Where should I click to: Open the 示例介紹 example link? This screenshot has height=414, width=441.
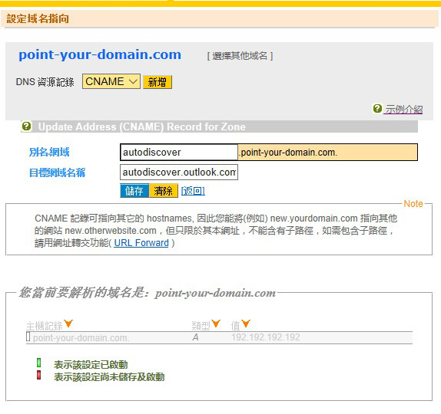click(404, 109)
